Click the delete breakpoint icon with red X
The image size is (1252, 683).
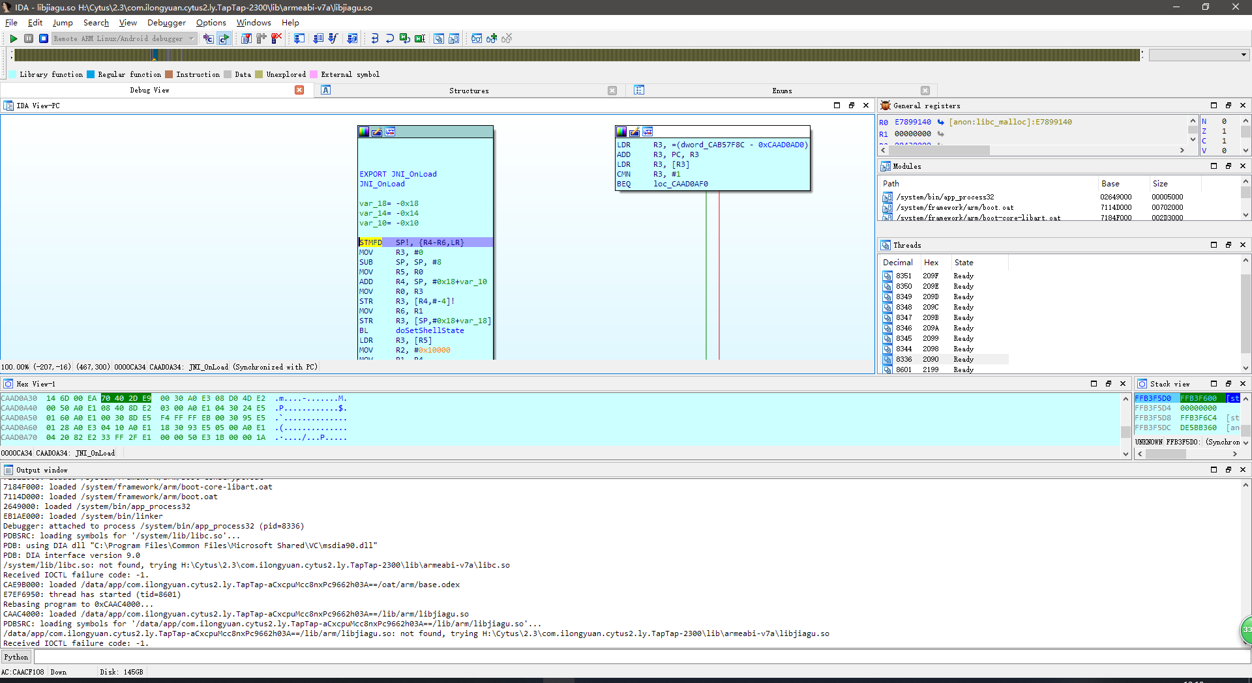(x=276, y=39)
